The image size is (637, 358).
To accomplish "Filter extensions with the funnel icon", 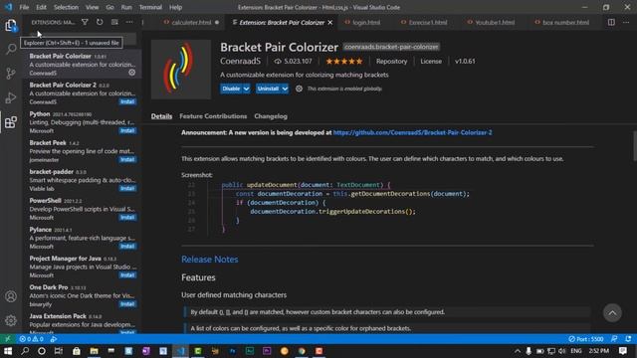I will click(x=85, y=22).
